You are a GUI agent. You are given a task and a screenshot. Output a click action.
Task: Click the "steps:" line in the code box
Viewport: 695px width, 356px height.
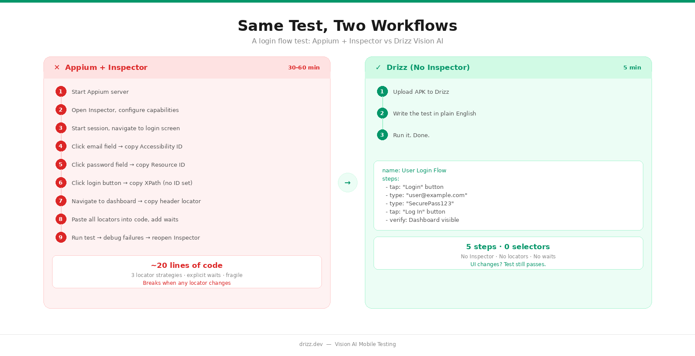[391, 179]
